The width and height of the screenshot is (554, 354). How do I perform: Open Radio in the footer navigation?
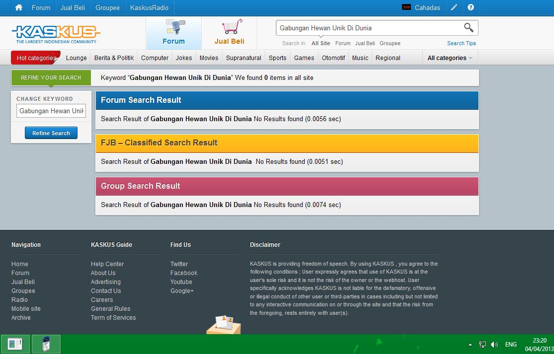[19, 300]
